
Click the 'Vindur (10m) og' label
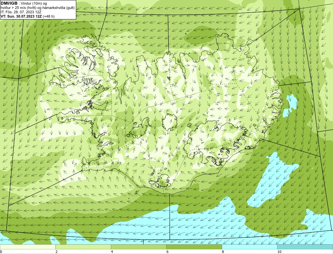tap(34, 4)
